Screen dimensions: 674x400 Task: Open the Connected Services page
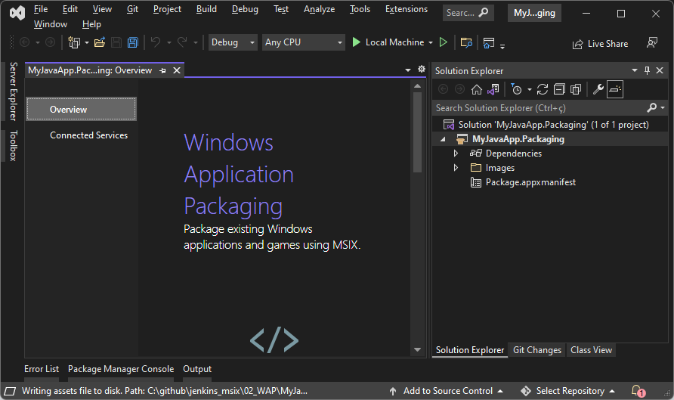88,135
